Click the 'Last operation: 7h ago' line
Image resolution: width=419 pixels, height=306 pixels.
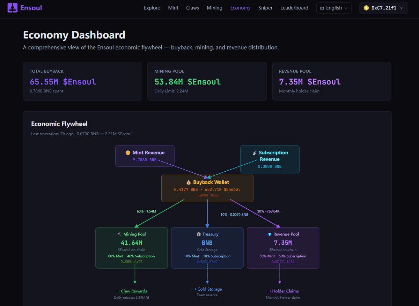(x=82, y=134)
